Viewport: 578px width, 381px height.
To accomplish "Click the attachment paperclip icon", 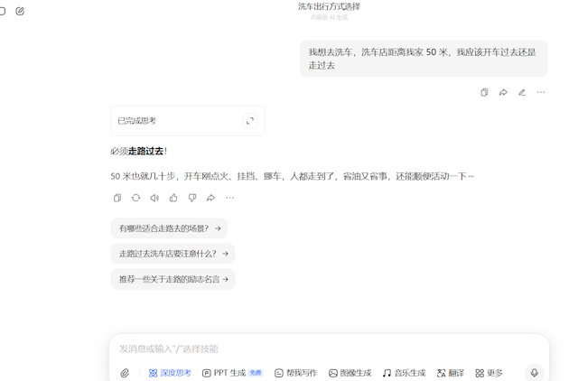I will tap(125, 373).
